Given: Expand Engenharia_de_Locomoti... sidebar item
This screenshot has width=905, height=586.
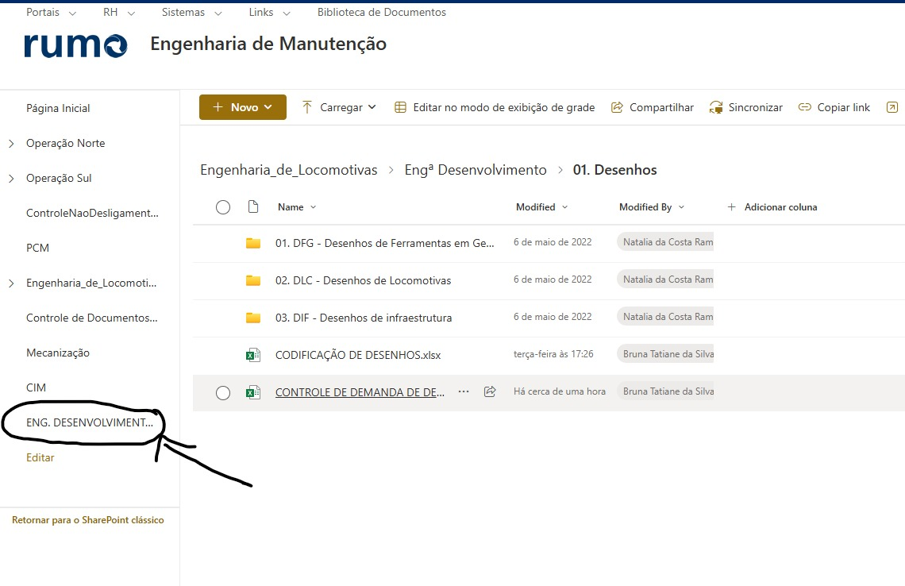Looking at the screenshot, I should (x=12, y=283).
